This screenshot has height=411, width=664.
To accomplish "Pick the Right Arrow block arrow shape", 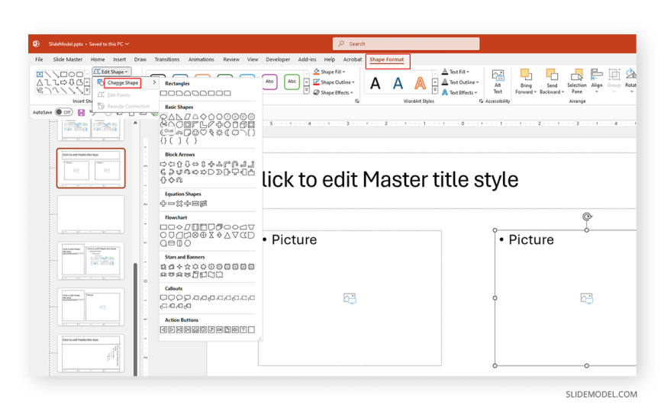I will click(163, 164).
